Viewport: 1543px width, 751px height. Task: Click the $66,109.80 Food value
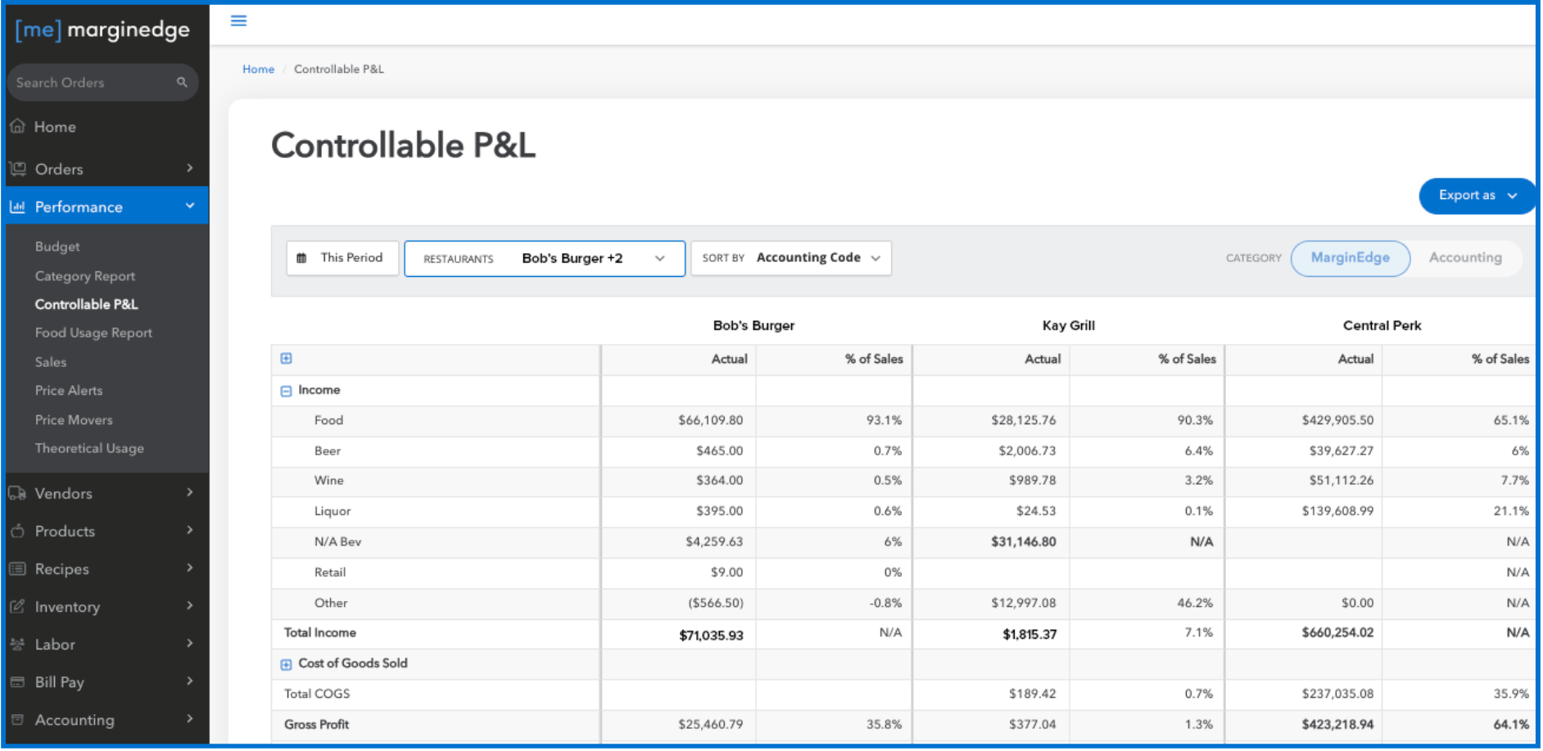pos(710,421)
